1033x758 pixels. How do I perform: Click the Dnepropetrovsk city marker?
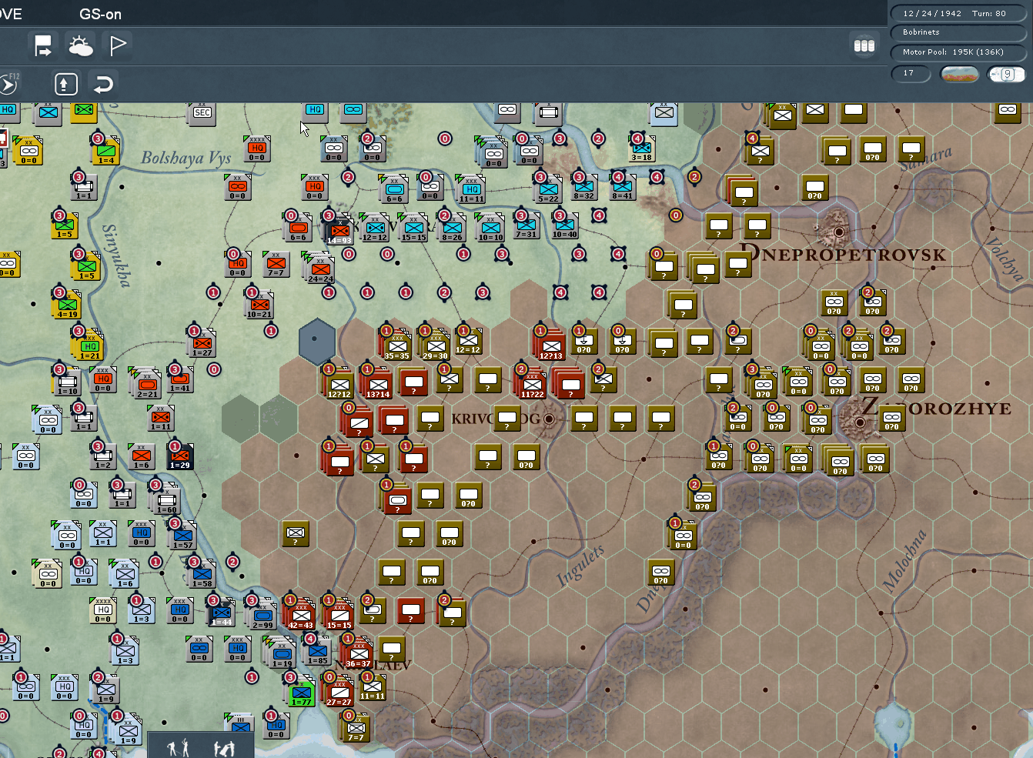click(839, 230)
